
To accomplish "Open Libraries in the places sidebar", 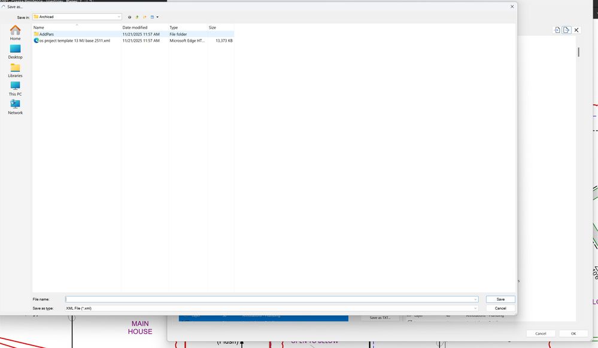I will tap(15, 70).
